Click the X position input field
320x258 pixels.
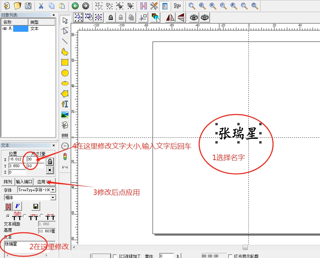pos(17,159)
